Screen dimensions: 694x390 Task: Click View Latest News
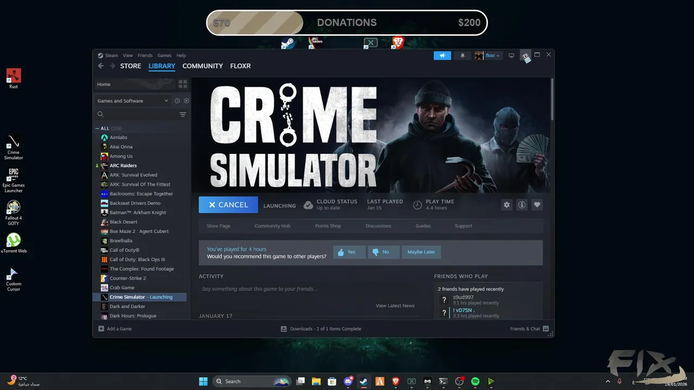click(x=395, y=305)
